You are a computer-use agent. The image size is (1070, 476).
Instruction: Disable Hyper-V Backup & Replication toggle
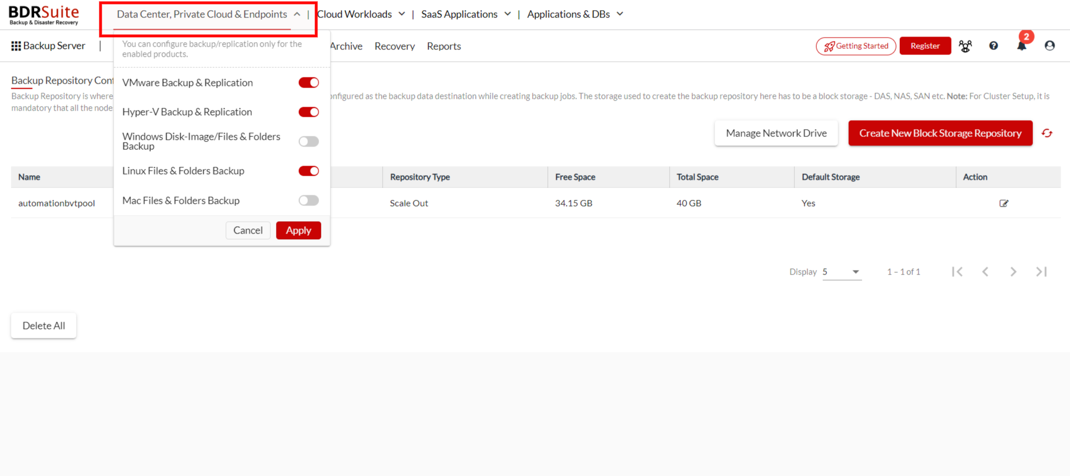click(308, 112)
